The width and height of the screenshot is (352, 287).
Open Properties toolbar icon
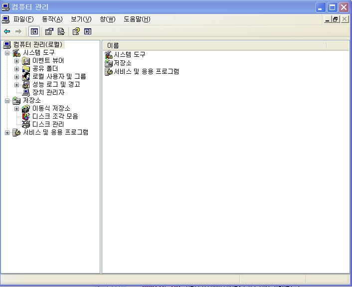click(x=49, y=31)
